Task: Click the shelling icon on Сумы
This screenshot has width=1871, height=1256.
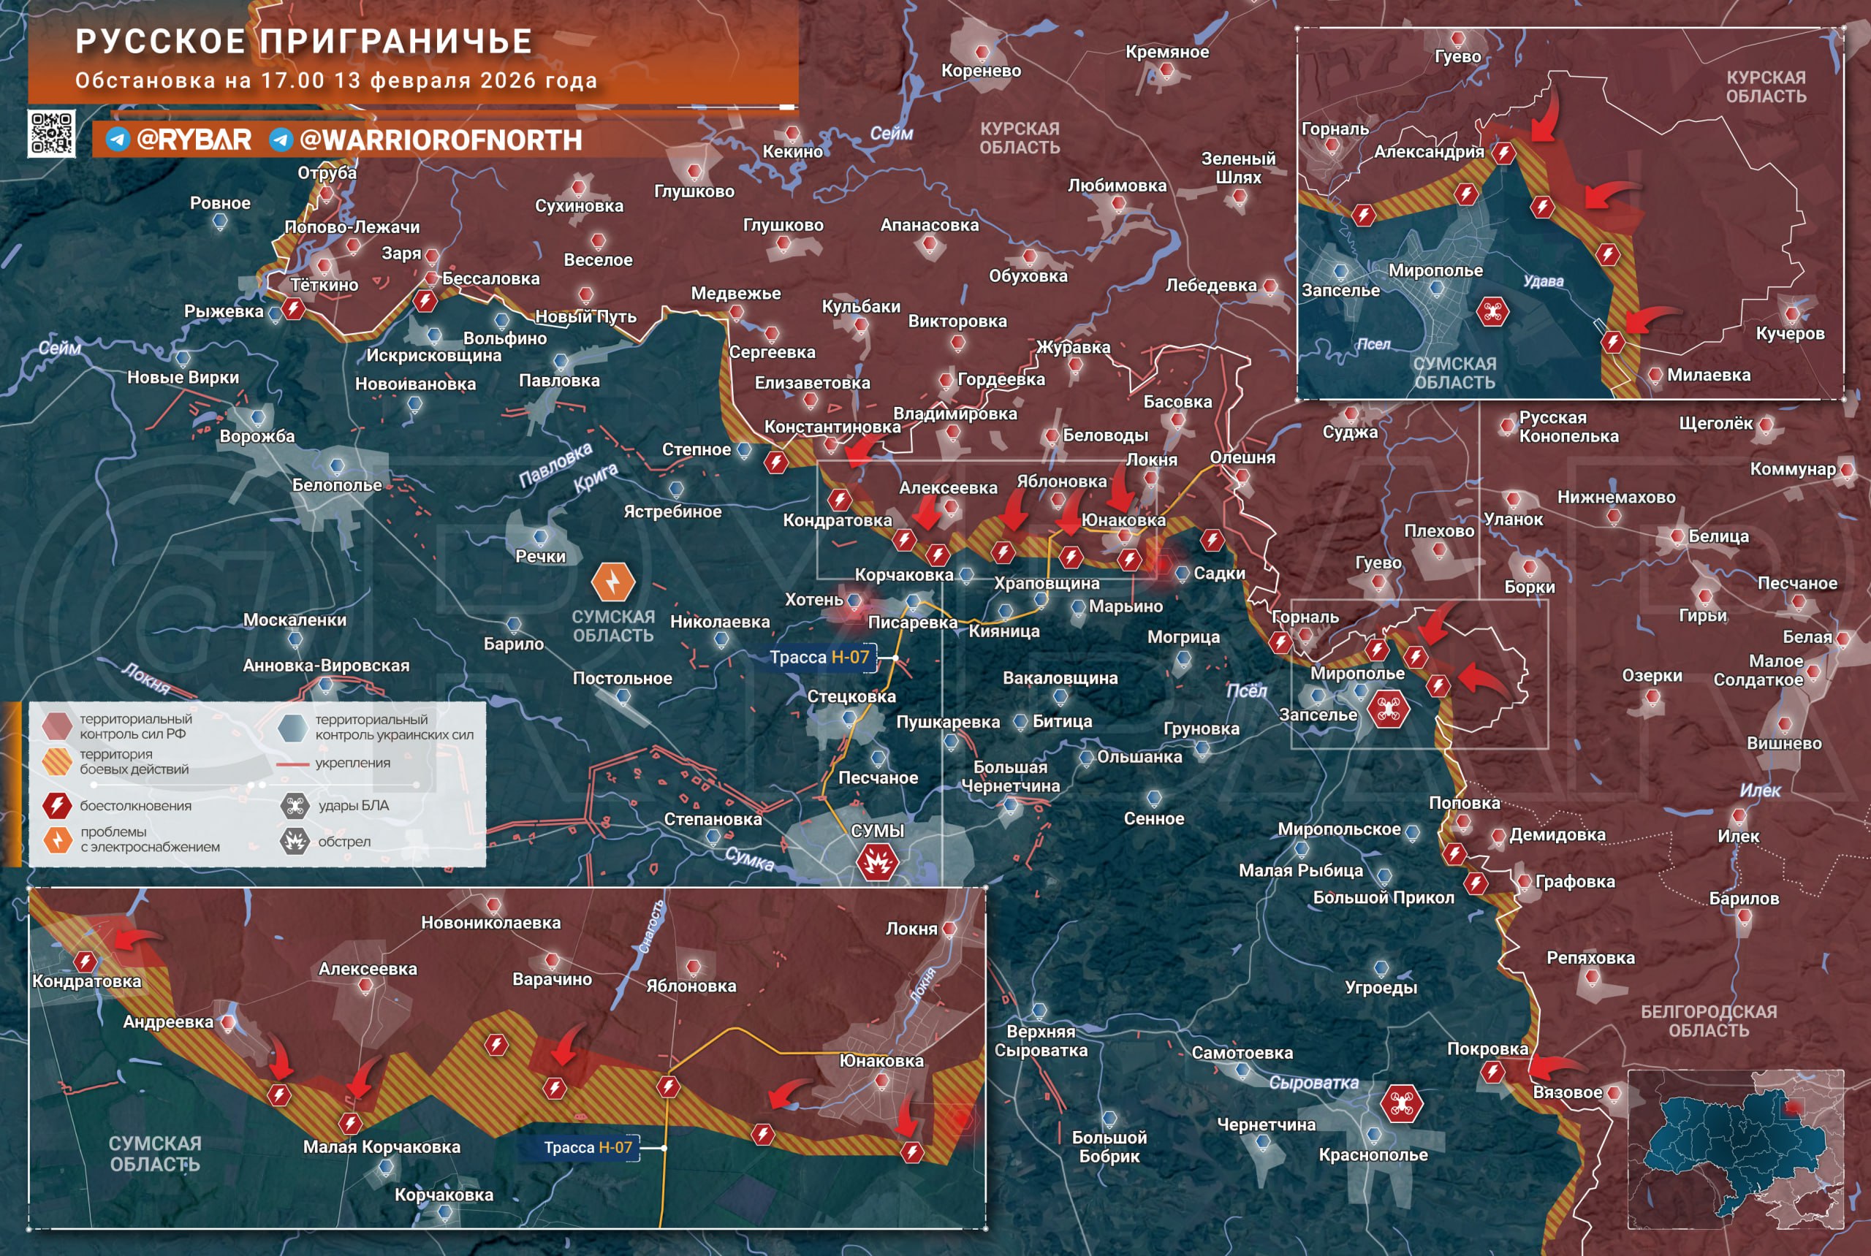Action: point(878,863)
